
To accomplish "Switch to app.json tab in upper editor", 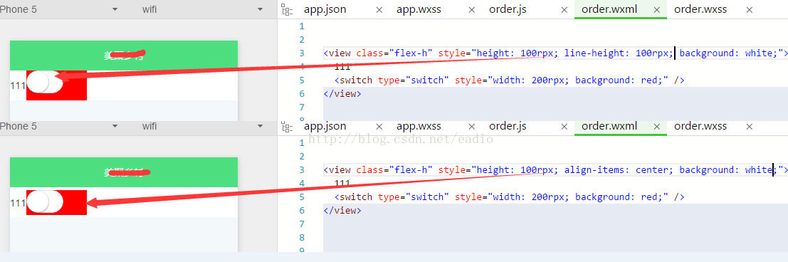I will [325, 9].
